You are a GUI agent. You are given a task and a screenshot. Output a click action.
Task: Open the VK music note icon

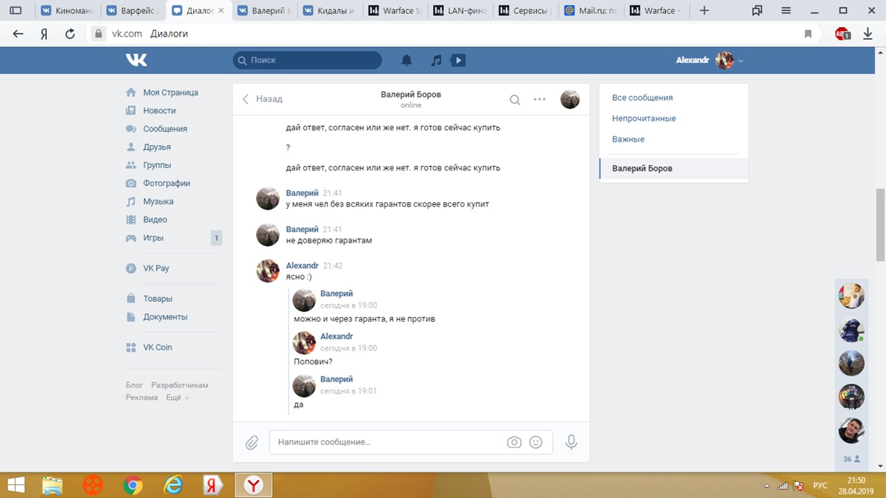[436, 60]
